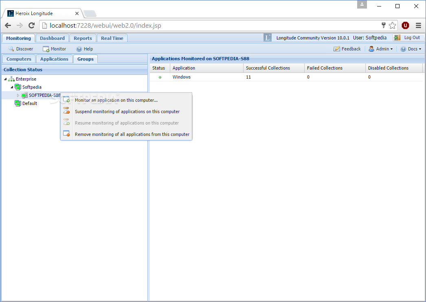Switch to the Computers tab
The width and height of the screenshot is (426, 302).
(19, 59)
